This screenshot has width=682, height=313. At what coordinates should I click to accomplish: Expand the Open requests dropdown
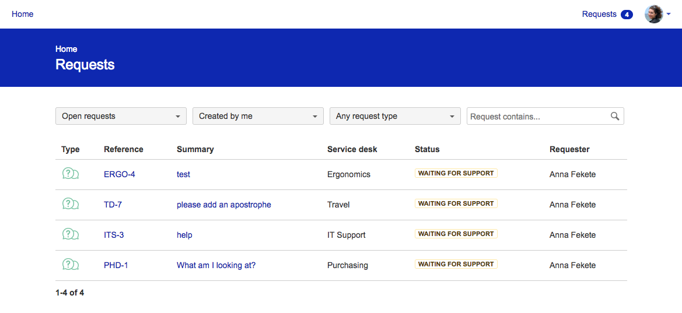click(121, 116)
